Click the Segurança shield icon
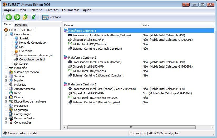Image resolution: width=217 pixels, height=138 pixels. coord(11,110)
